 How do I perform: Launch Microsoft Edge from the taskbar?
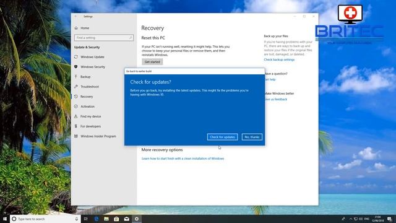click(97, 219)
